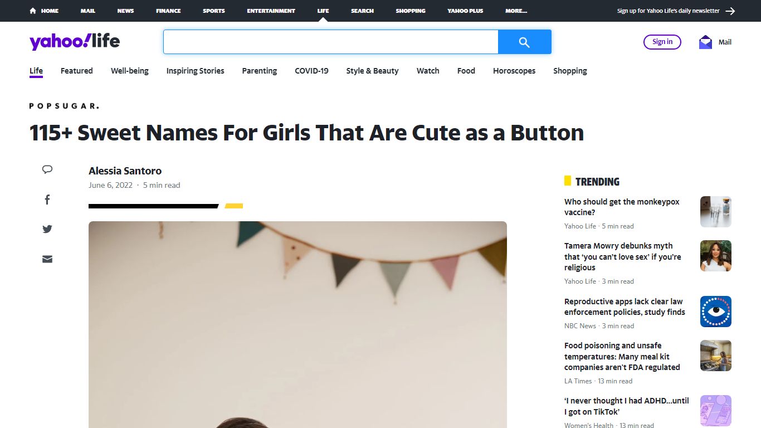Image resolution: width=761 pixels, height=428 pixels.
Task: Open Mail in top navigation
Action: point(88,11)
